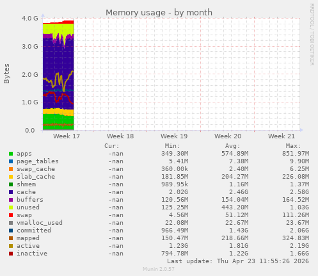Click the 'Max:' column header
Screen dimensions: 318x276
(293, 146)
